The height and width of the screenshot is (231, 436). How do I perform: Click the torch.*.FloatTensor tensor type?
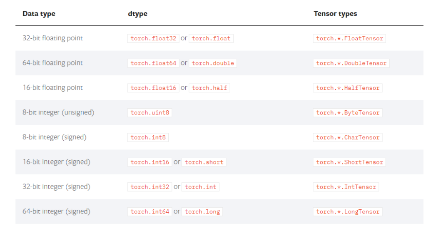(349, 38)
